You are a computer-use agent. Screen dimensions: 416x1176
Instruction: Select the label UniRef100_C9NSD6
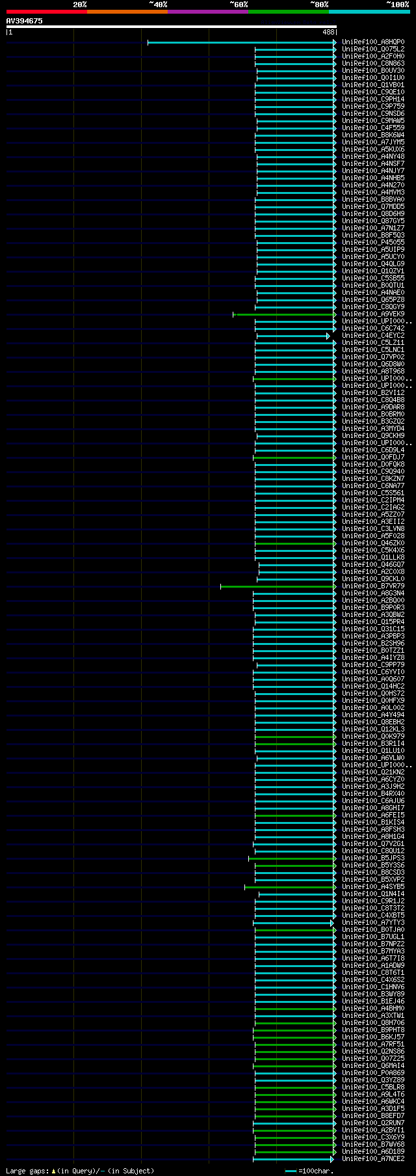[373, 114]
